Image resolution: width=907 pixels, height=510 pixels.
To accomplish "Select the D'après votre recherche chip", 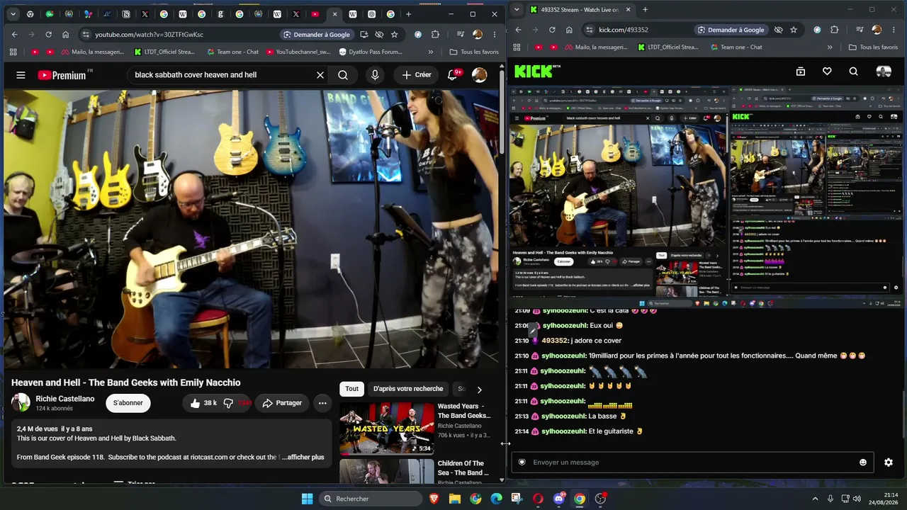I will pos(408,389).
